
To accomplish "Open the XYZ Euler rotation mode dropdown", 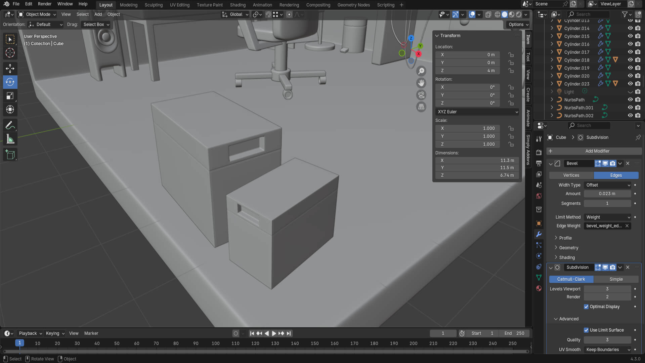I will pos(477,112).
